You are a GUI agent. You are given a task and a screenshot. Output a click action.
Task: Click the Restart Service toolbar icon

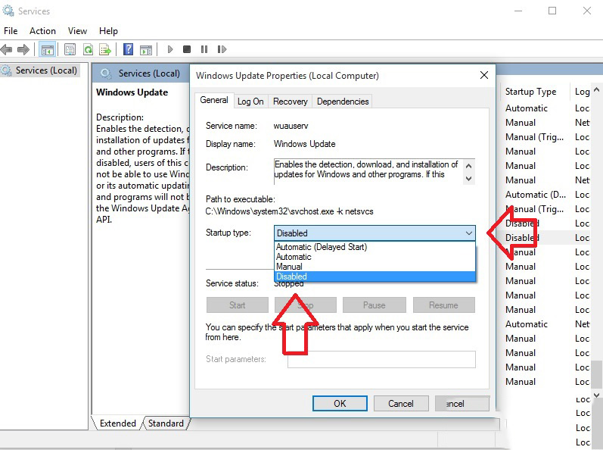(222, 49)
